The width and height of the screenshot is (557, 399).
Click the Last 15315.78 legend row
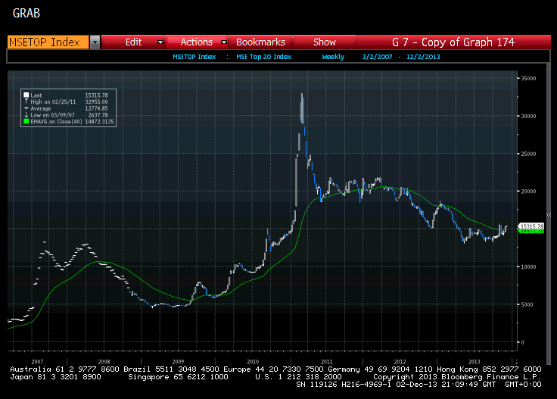(66, 95)
